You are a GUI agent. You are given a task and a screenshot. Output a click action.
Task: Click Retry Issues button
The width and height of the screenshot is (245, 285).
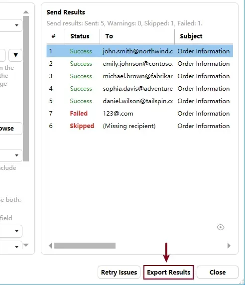[119, 272]
